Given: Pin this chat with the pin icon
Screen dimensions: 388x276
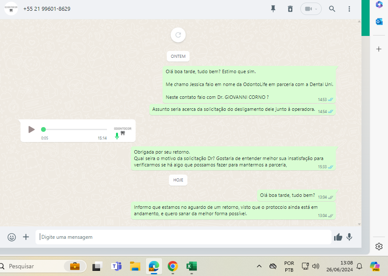Looking at the screenshot, I should point(273,9).
